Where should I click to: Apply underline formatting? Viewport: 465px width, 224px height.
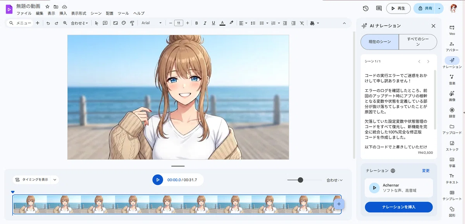point(214,23)
